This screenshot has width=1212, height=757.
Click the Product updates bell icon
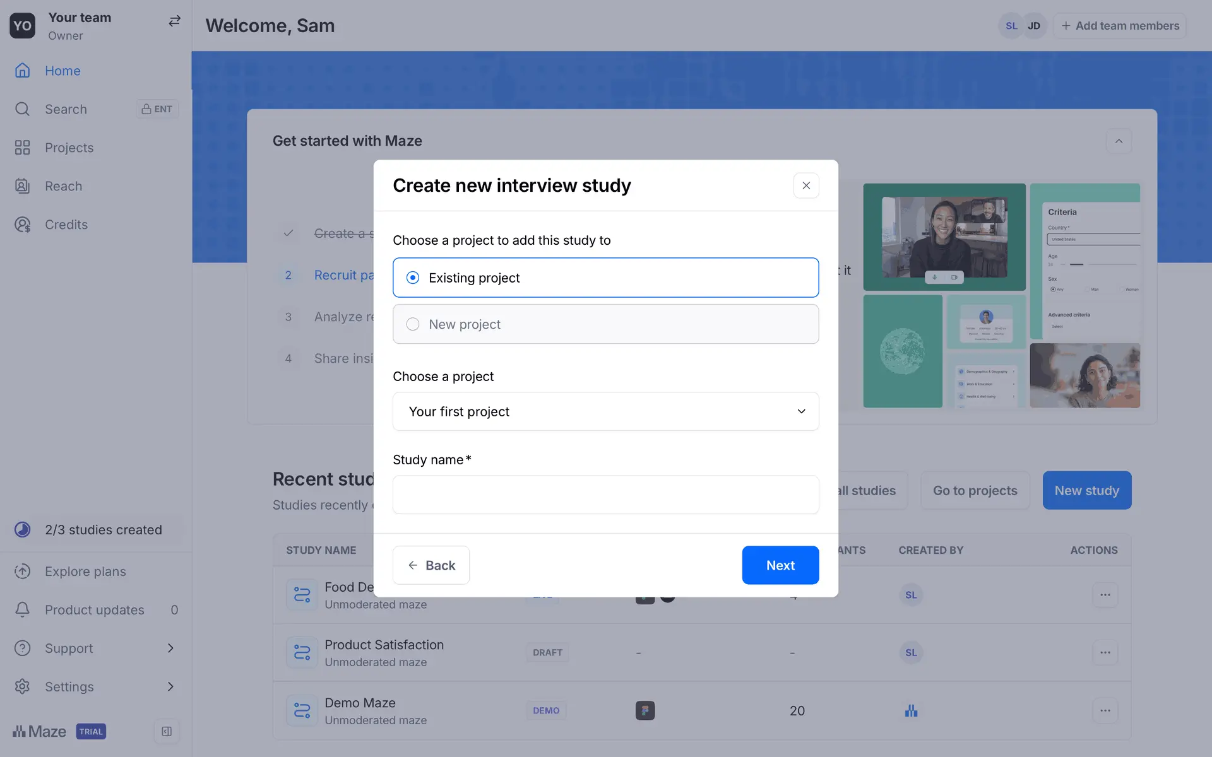point(23,609)
